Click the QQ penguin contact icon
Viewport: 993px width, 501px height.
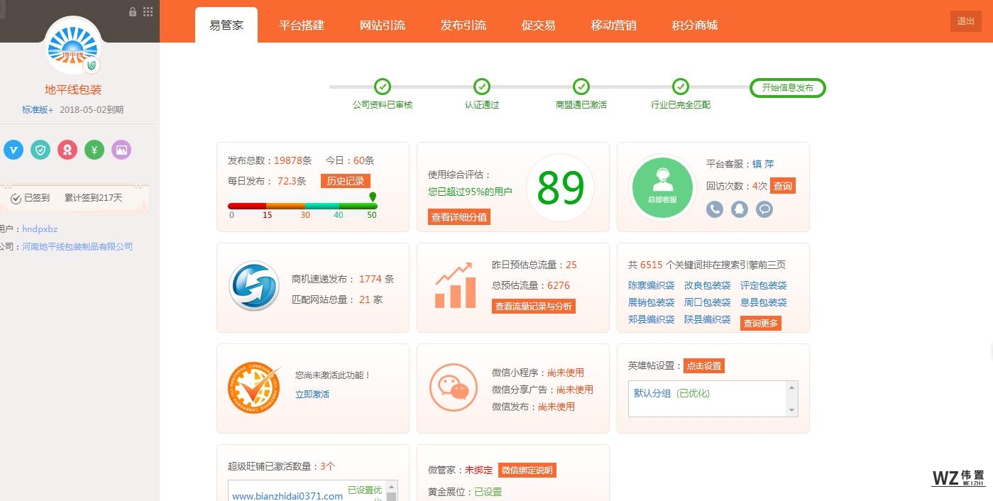point(740,209)
